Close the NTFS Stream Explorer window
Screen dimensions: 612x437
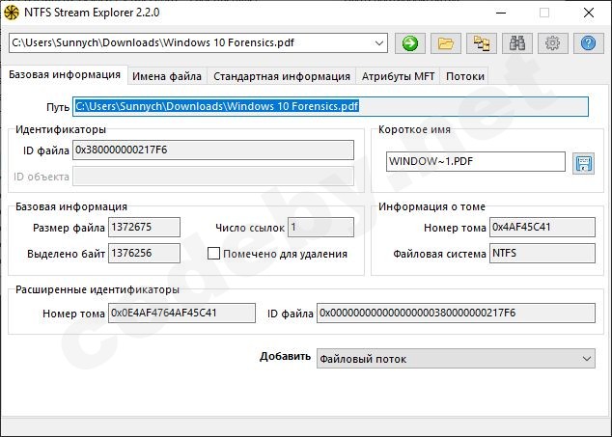click(x=588, y=14)
